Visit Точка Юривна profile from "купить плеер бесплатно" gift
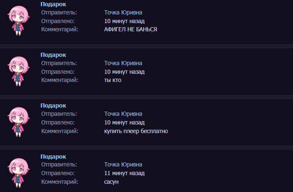The image size is (293, 192). [123, 114]
